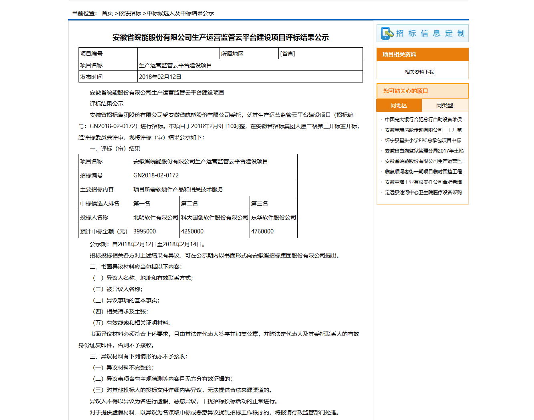This screenshot has height=420, width=534.
Task: Select the 4760000 amount cell
Action: click(274, 231)
